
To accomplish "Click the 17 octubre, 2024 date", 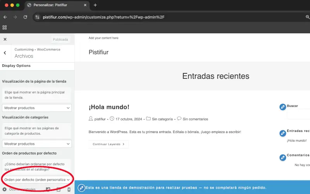I will click(129, 119).
